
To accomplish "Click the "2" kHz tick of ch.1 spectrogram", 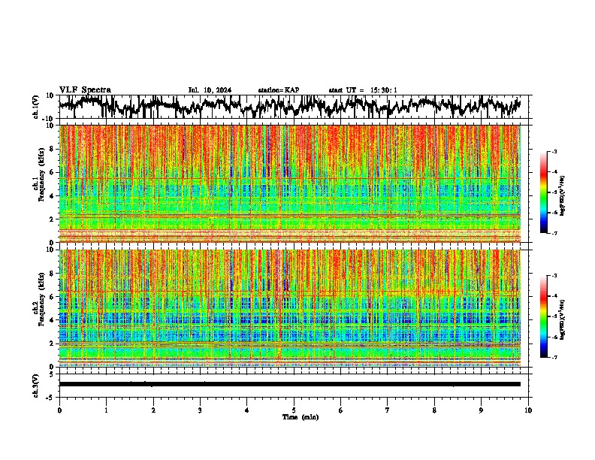I will click(52, 219).
